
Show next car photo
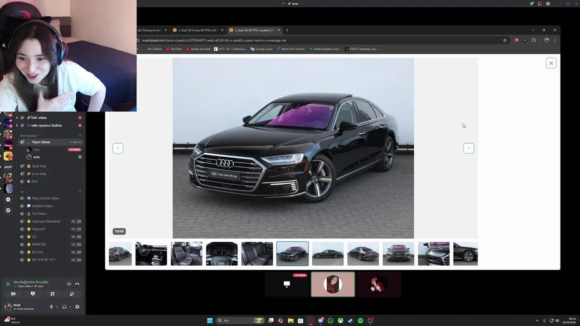tap(469, 148)
